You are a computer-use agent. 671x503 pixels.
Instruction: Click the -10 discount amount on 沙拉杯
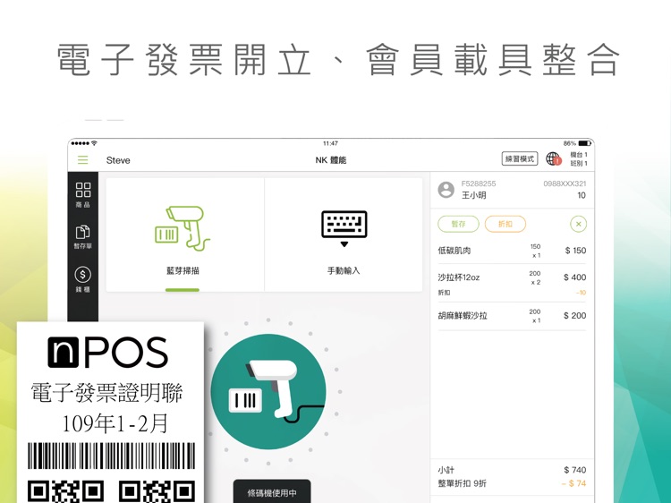click(x=581, y=293)
